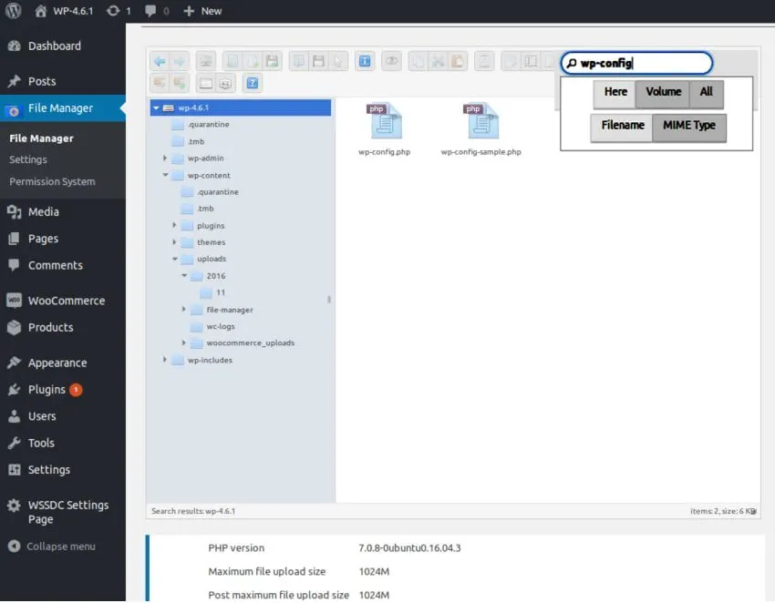Collapse the wp-content folder arrow
Image resolution: width=775 pixels, height=603 pixels.
point(165,175)
